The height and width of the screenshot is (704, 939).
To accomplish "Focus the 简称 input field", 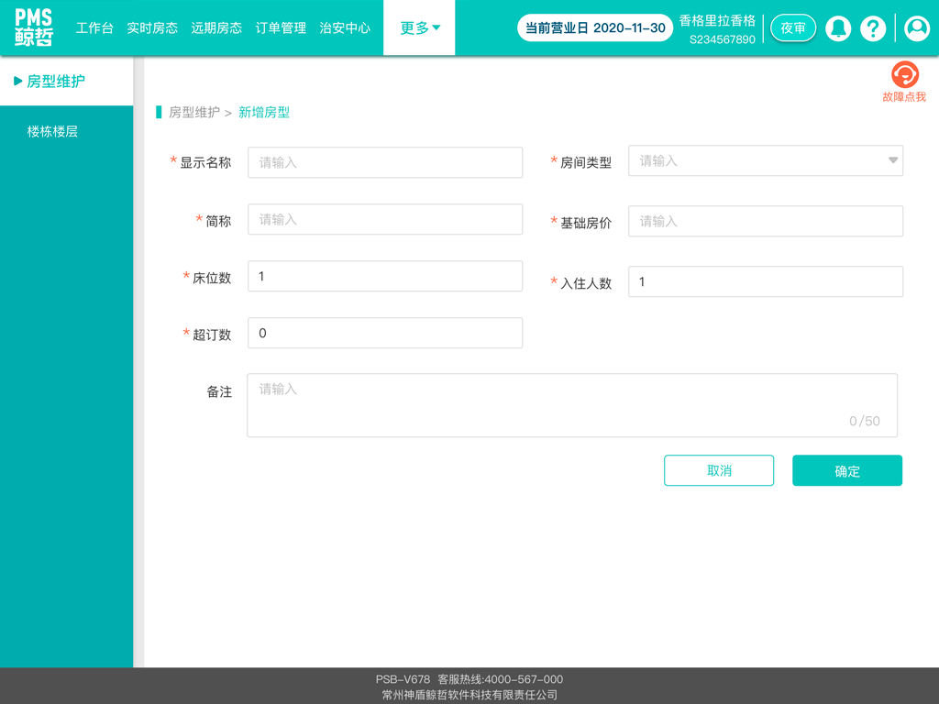I will pyautogui.click(x=385, y=219).
